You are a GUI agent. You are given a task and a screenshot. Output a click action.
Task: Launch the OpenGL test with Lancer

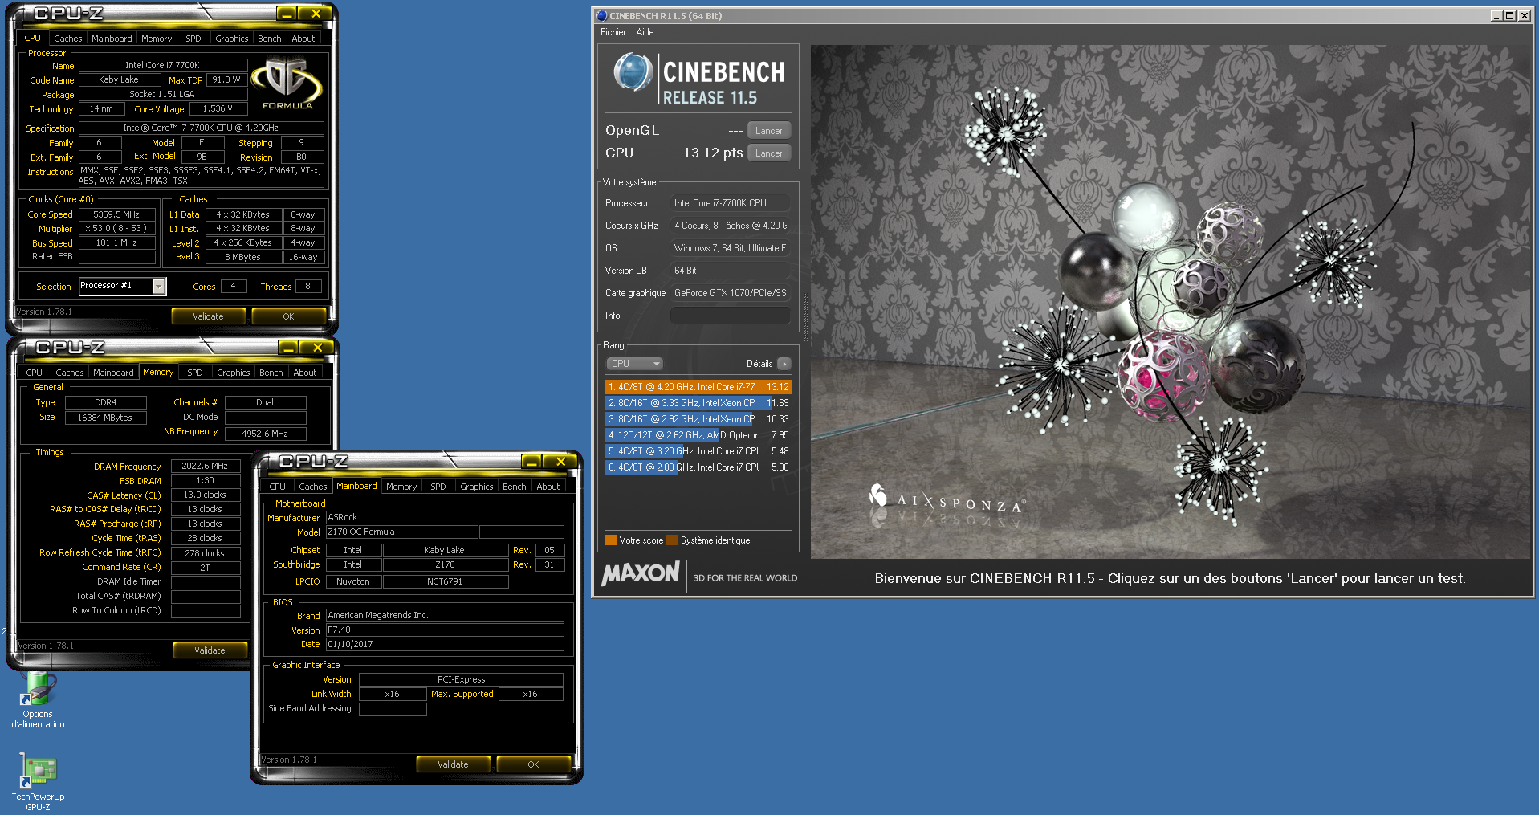tap(769, 131)
